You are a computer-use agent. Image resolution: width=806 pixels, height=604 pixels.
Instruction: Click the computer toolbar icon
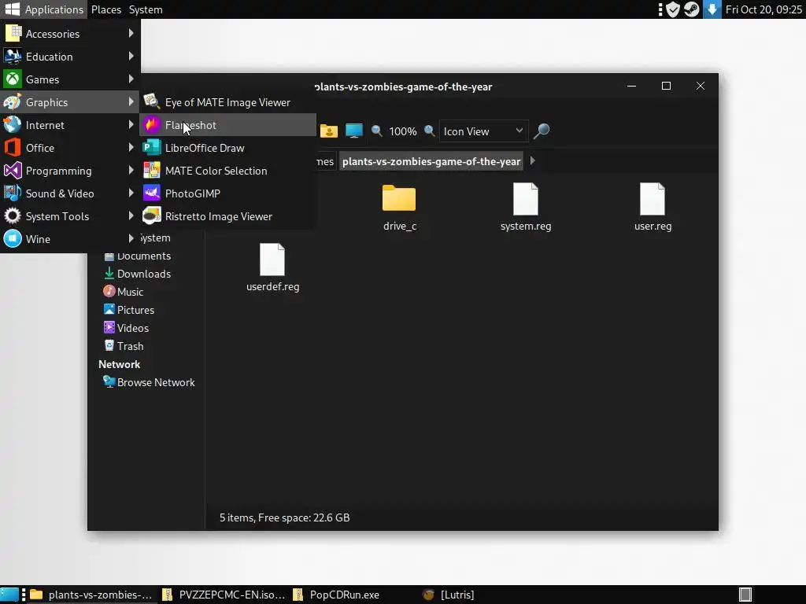[x=354, y=131]
